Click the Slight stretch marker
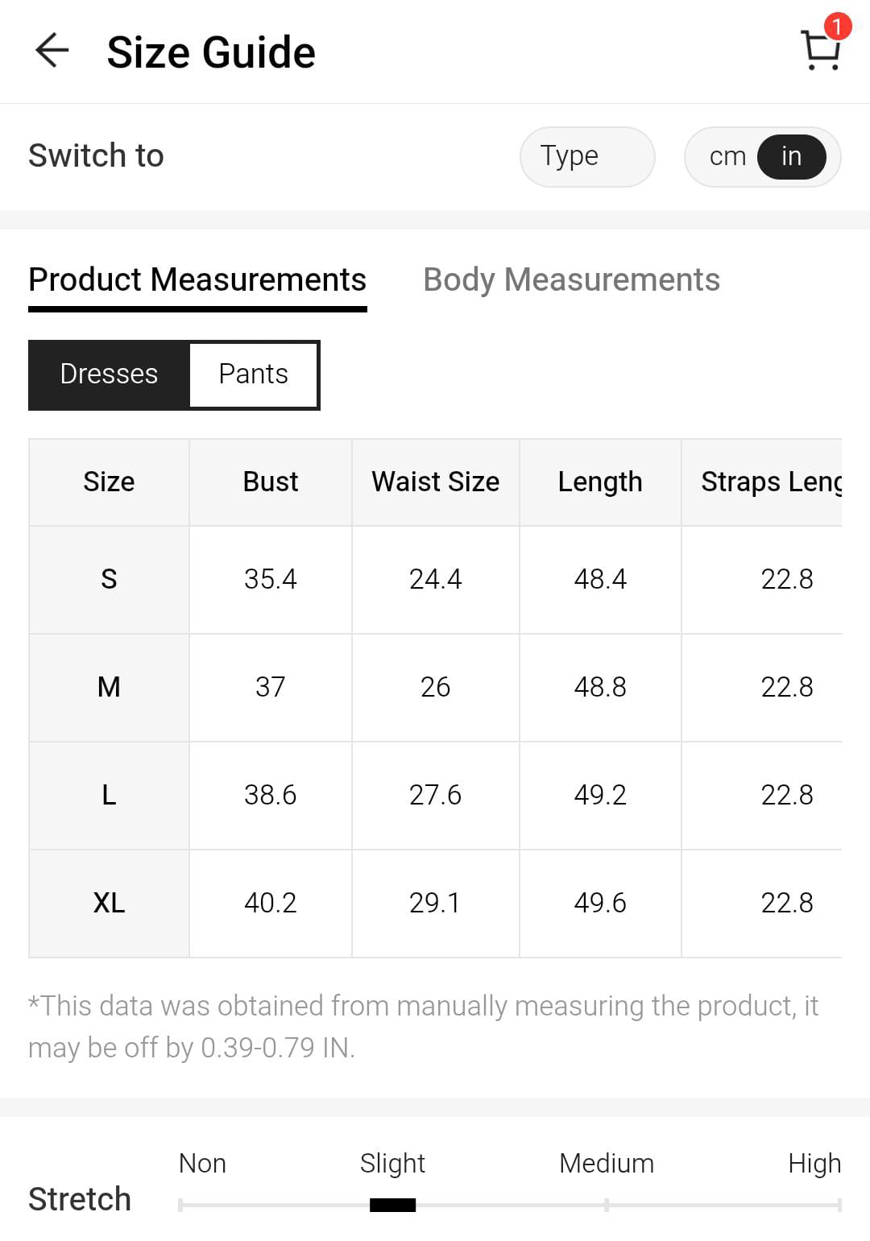Screen dimensions: 870x1241 (392, 1205)
